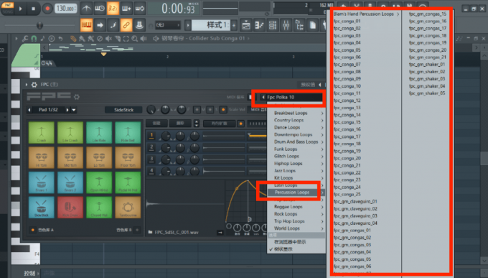Toggle the checked 树状显示 menu option

(296, 249)
